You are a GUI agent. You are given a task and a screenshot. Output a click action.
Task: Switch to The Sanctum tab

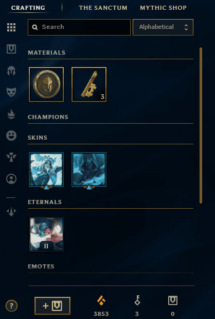[x=103, y=8]
